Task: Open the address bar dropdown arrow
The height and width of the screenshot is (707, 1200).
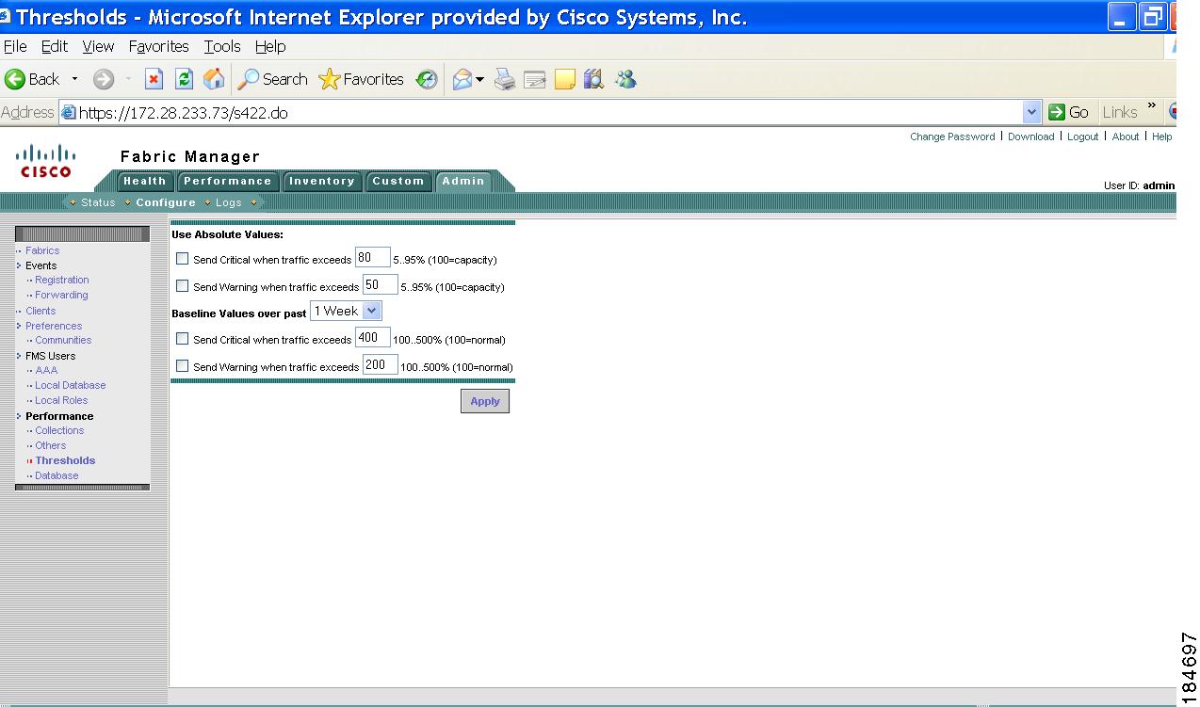Action: [x=1031, y=113]
